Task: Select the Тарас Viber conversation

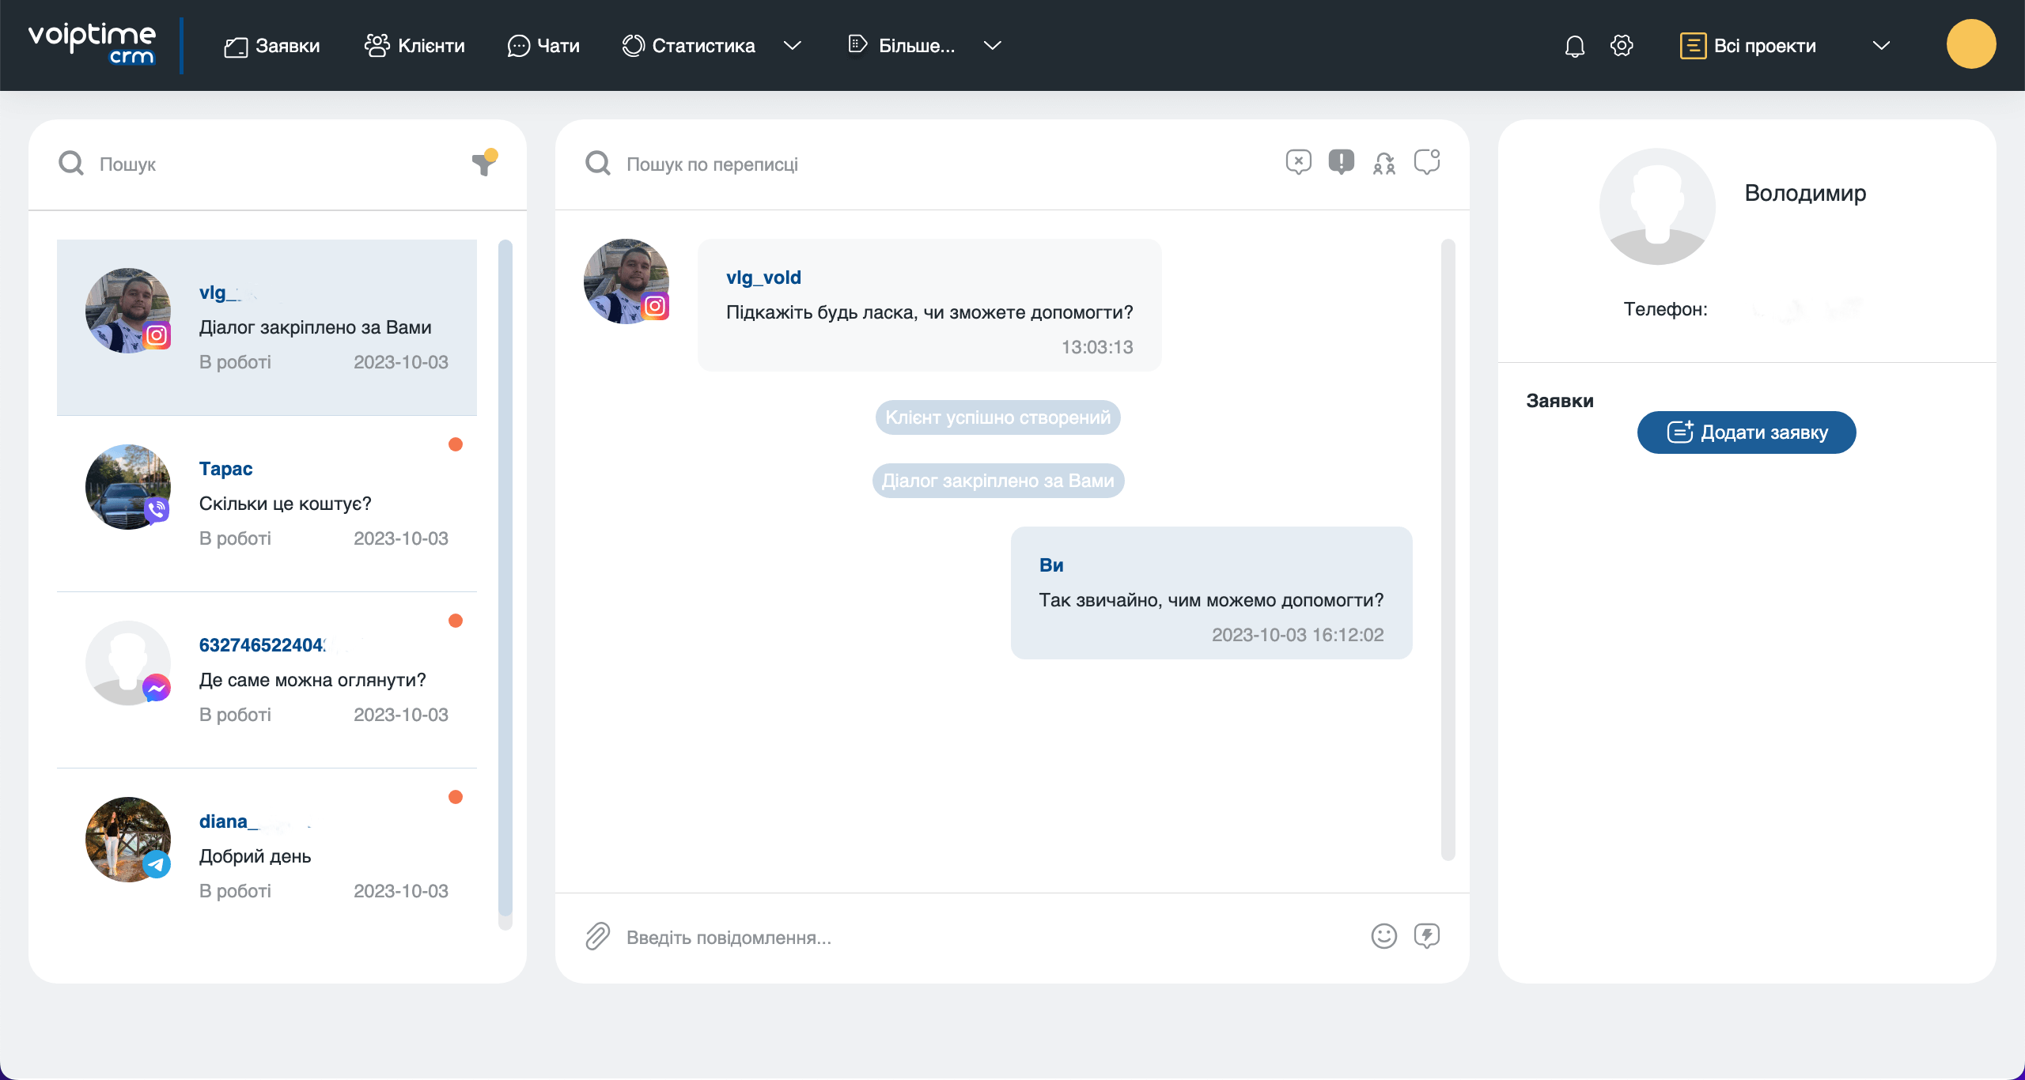Action: (x=267, y=504)
